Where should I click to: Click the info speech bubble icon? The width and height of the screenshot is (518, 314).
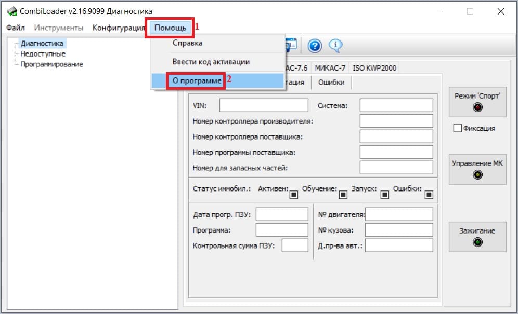tap(335, 46)
